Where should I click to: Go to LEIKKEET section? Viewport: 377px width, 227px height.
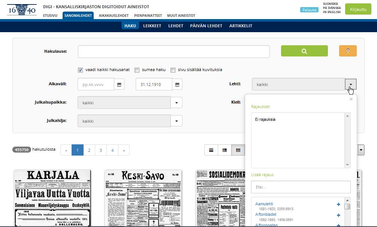tap(152, 26)
